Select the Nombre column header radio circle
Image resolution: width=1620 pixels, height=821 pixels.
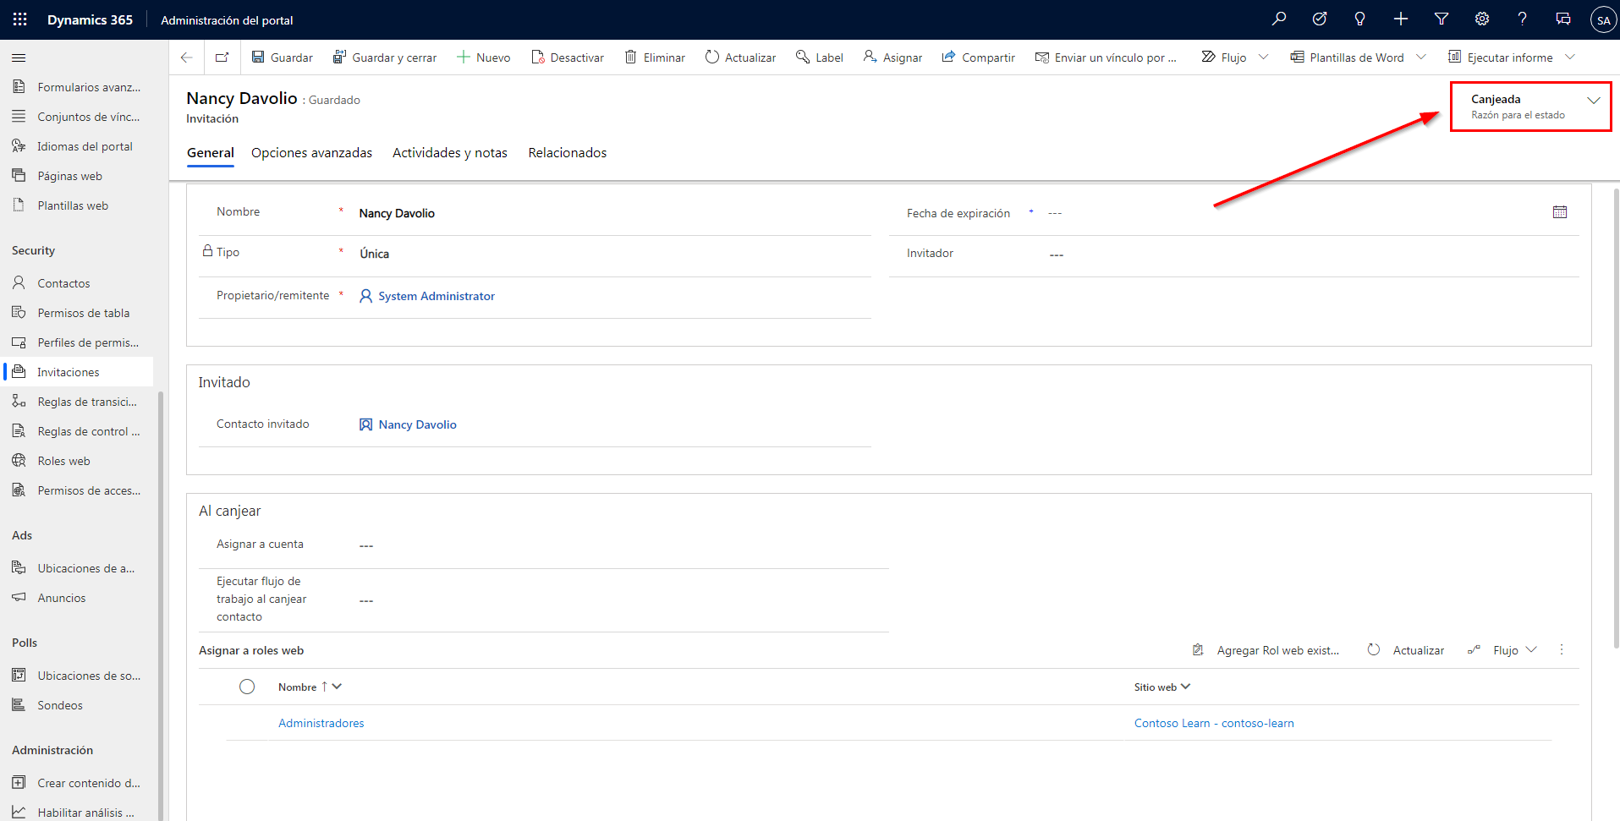[247, 687]
